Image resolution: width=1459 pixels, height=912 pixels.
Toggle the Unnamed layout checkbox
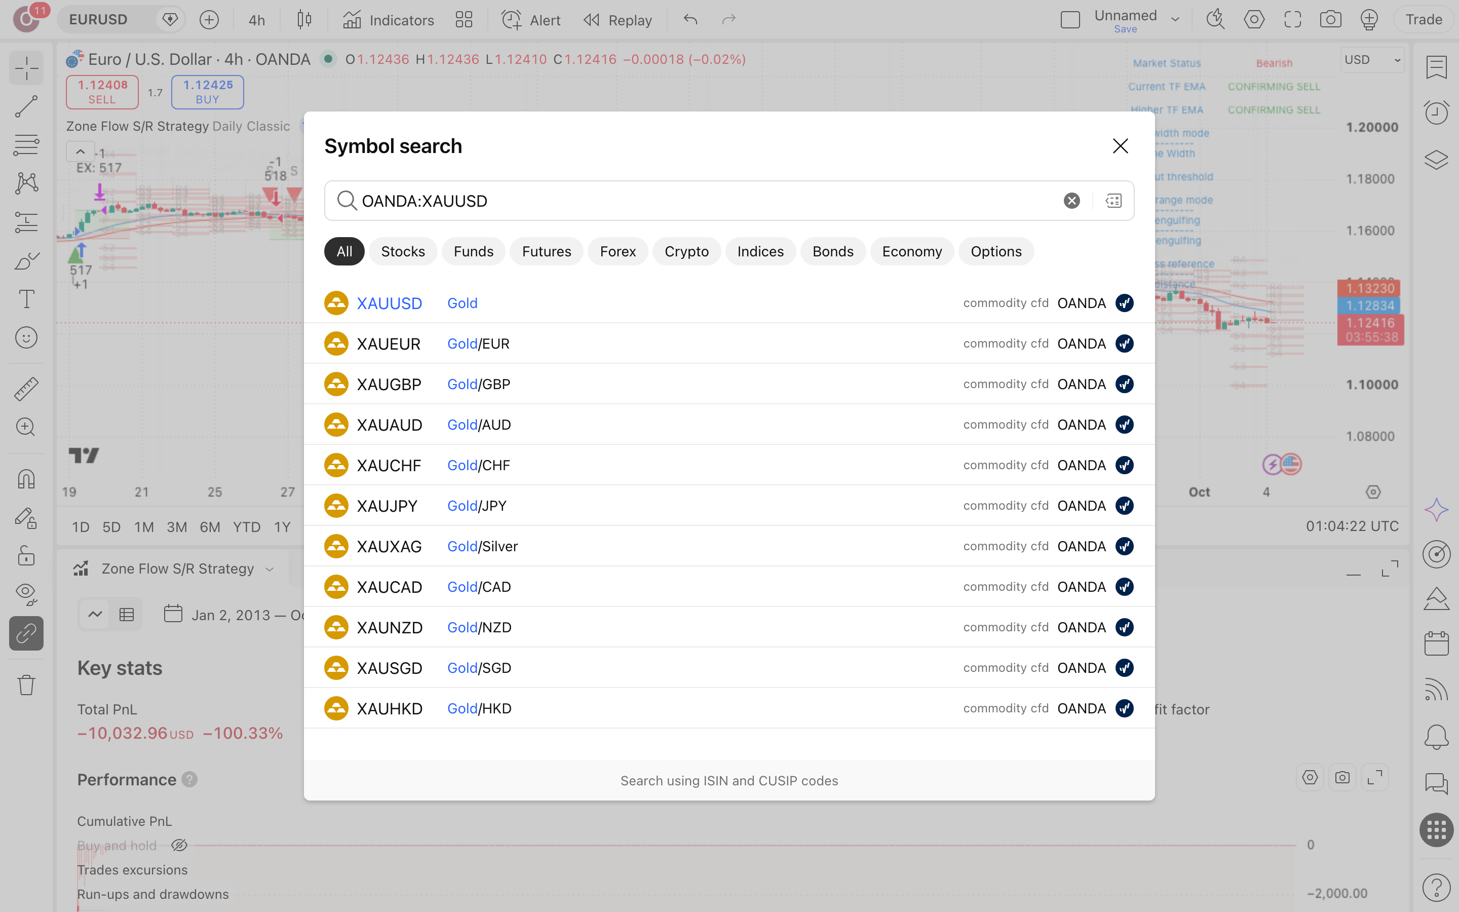[x=1070, y=20]
